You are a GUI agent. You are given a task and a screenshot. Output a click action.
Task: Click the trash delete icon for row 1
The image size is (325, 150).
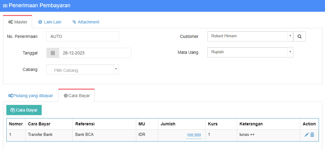(x=312, y=135)
